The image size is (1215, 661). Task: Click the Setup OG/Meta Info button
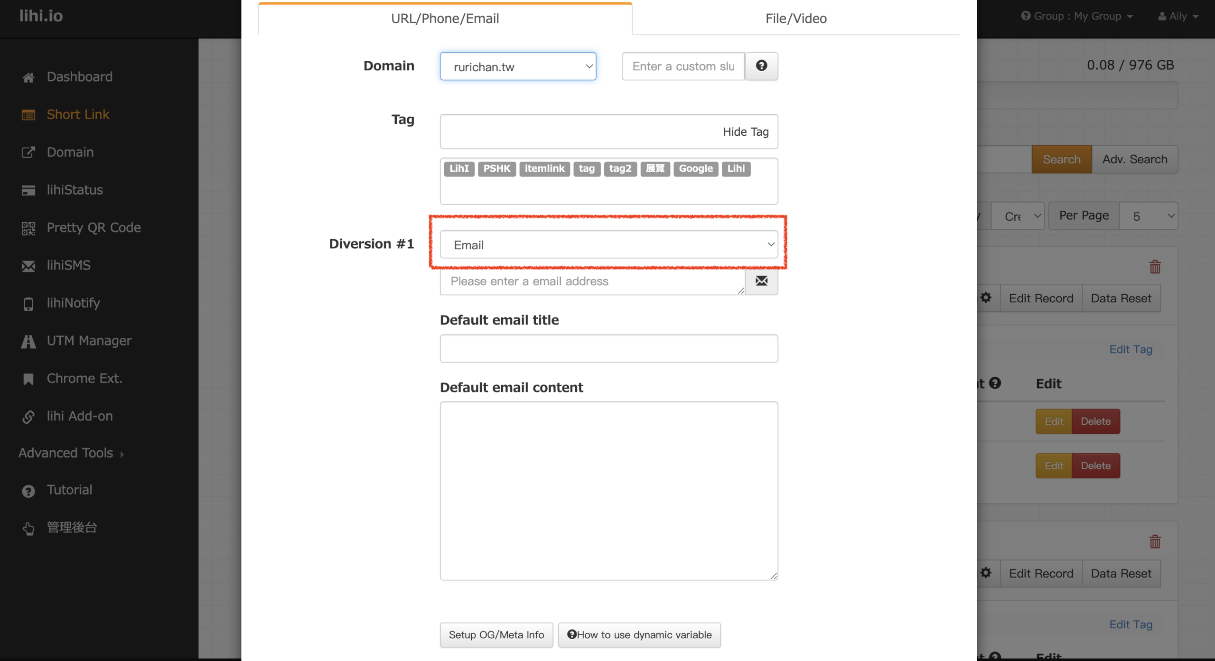tap(496, 635)
